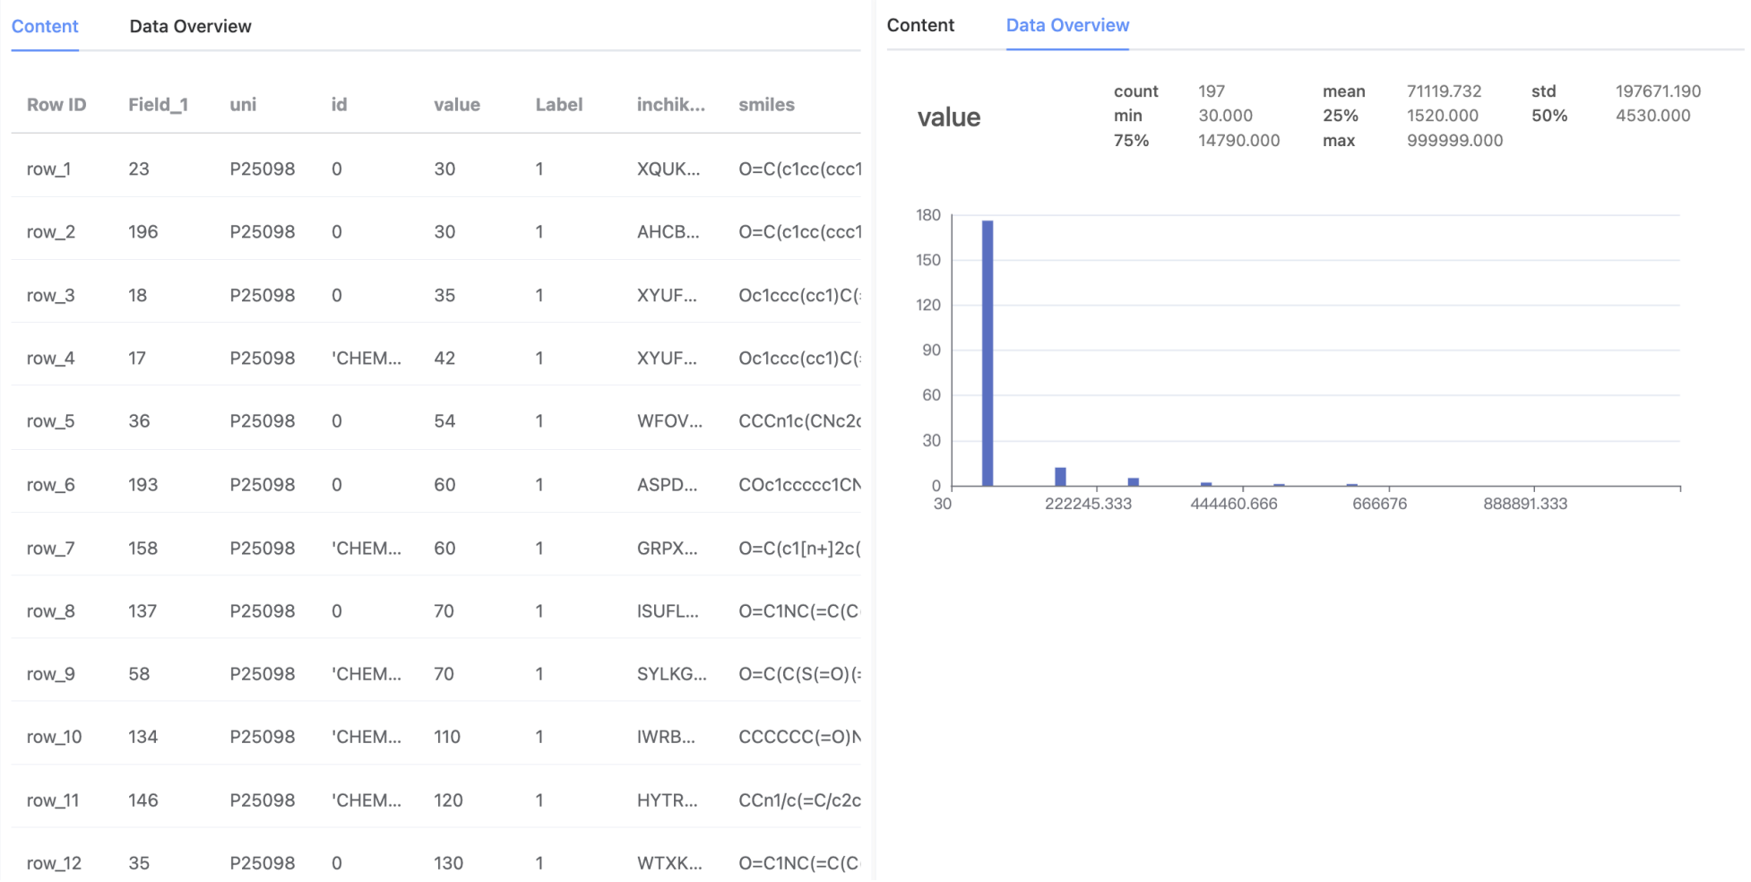Select the smiles column header

[766, 104]
